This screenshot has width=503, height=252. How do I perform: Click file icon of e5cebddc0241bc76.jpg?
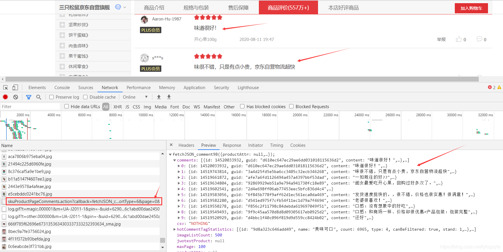[4, 194]
